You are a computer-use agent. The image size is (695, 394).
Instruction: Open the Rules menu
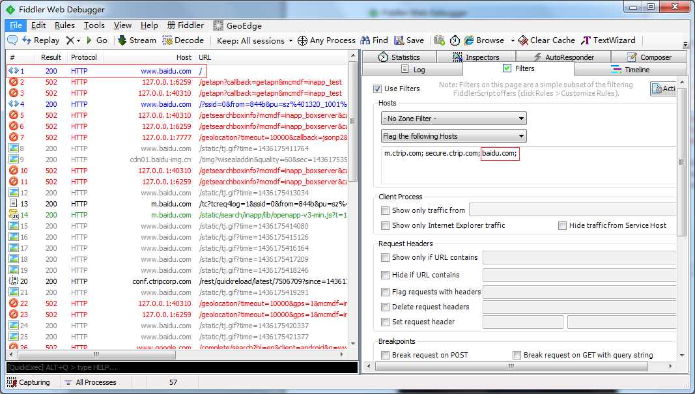click(64, 25)
